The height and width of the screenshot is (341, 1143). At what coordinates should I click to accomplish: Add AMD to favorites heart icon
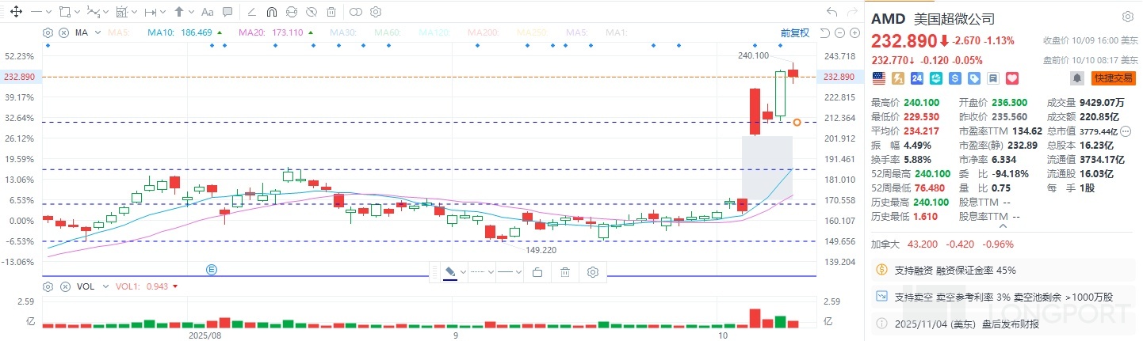(x=1011, y=78)
